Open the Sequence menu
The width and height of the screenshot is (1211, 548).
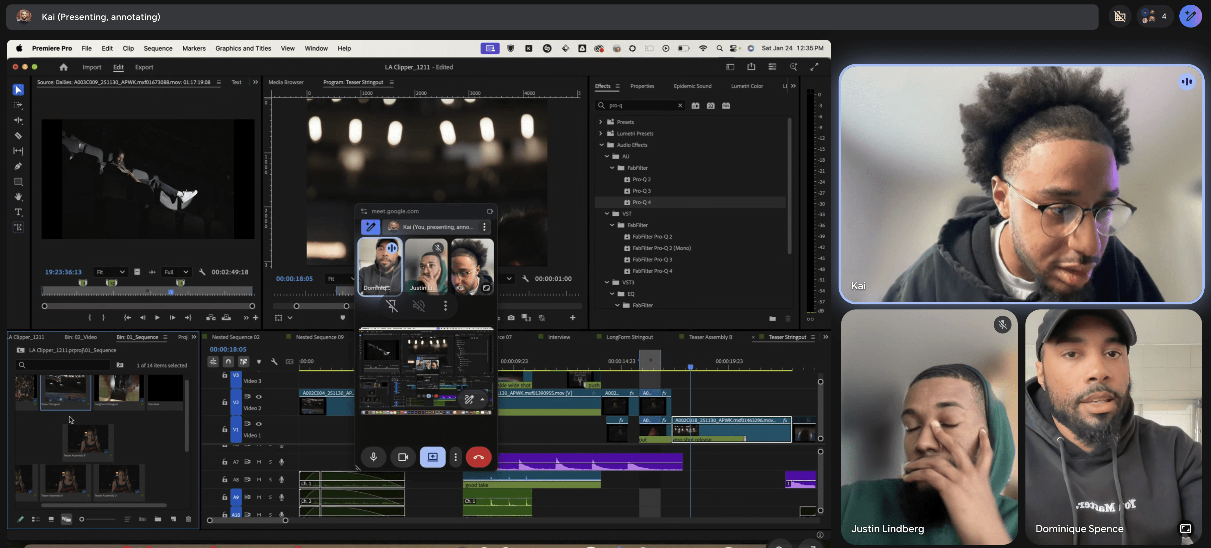tap(158, 48)
